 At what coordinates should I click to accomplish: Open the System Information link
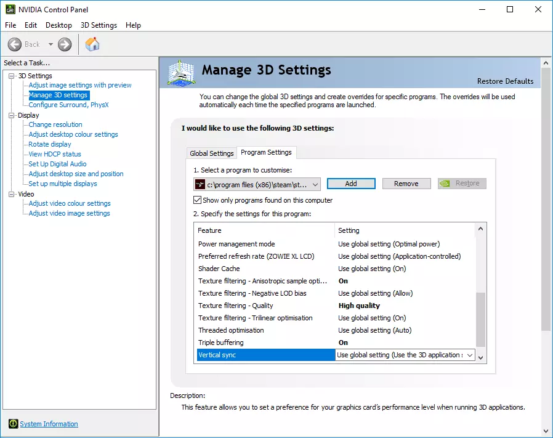click(x=49, y=424)
